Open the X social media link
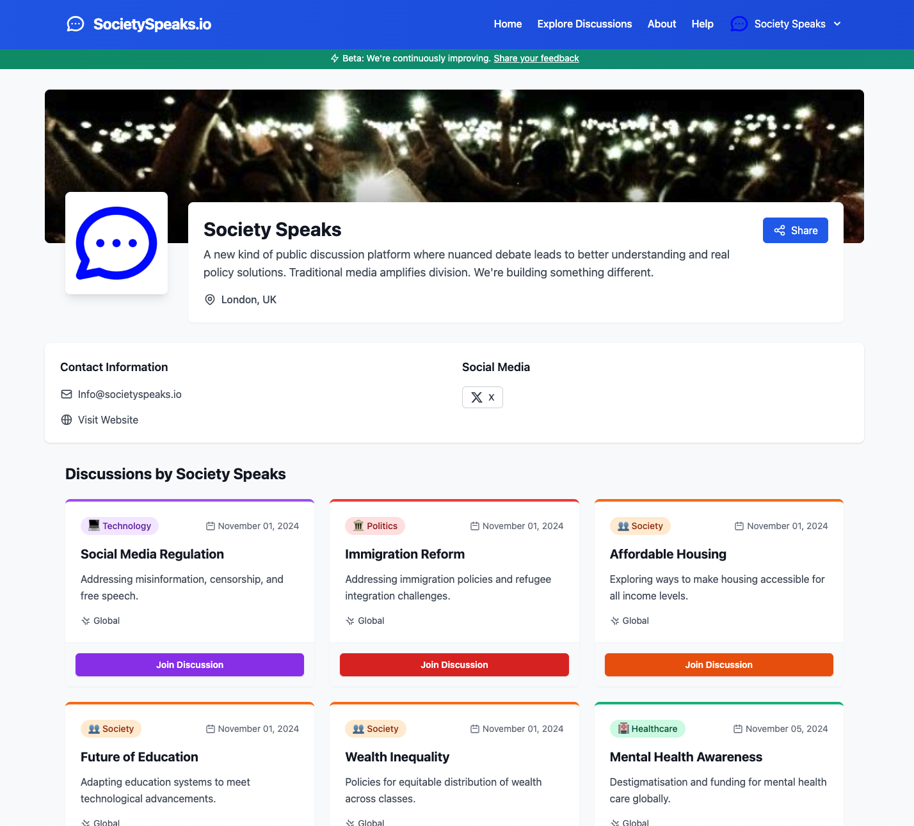 483,397
